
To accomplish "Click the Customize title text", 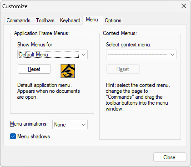I will tap(15, 6).
